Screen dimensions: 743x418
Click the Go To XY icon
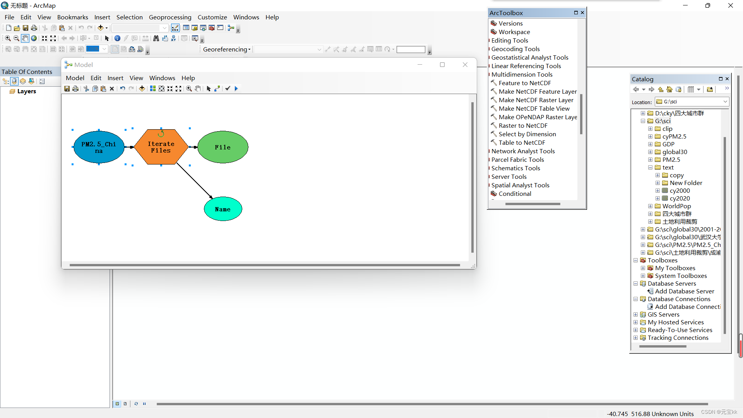tap(173, 38)
